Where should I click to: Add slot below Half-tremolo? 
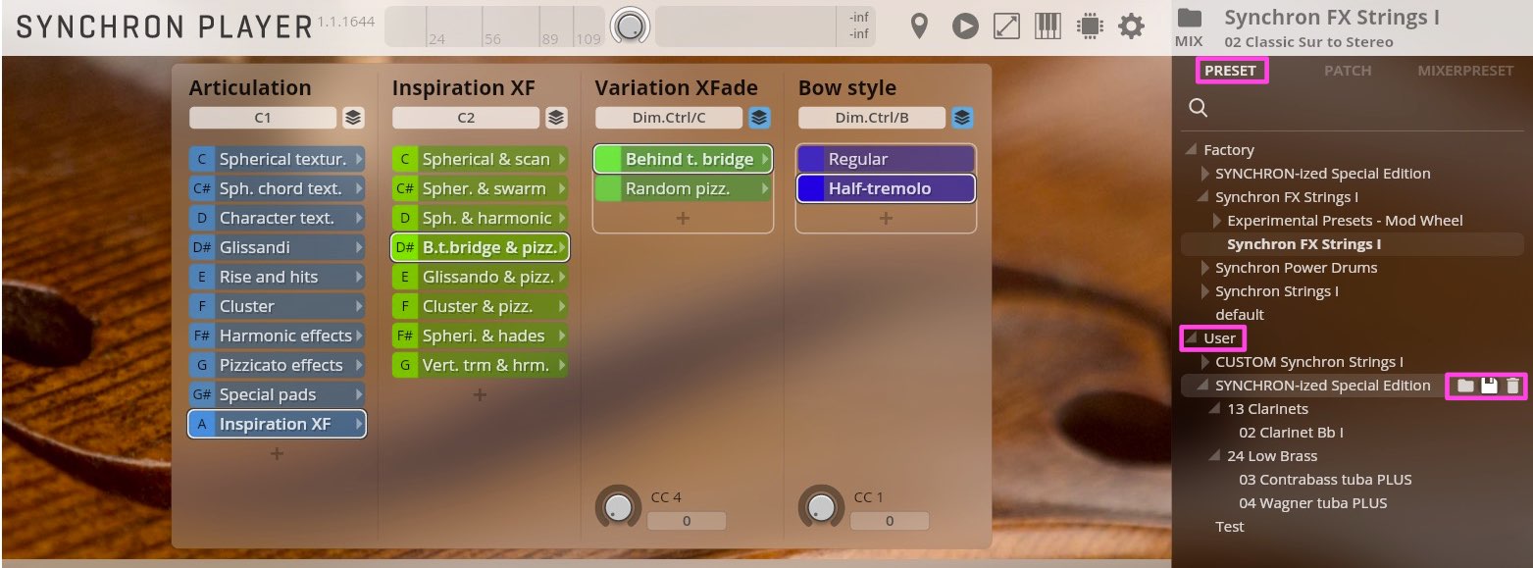[x=886, y=218]
